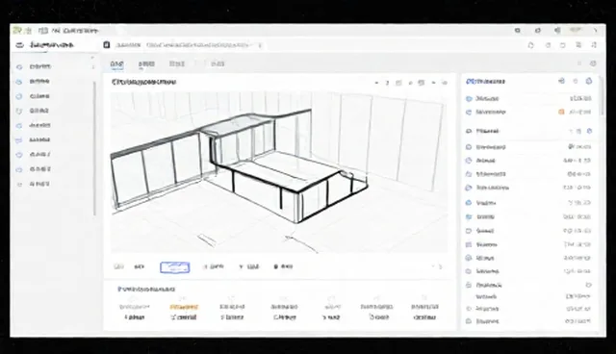Toggle the small icon right of the eleventh right-panel row
The width and height of the screenshot is (616, 354).
[x=588, y=285]
